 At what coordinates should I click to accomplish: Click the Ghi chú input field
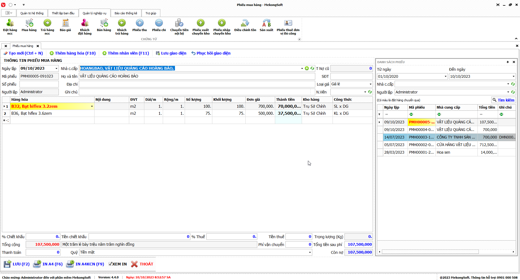point(195,92)
